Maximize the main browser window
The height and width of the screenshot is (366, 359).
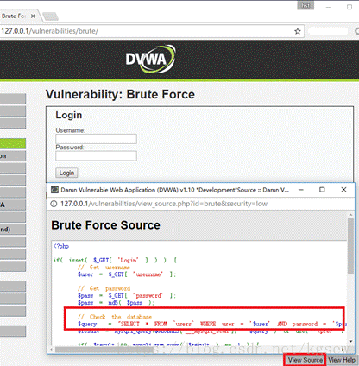pos(350,7)
